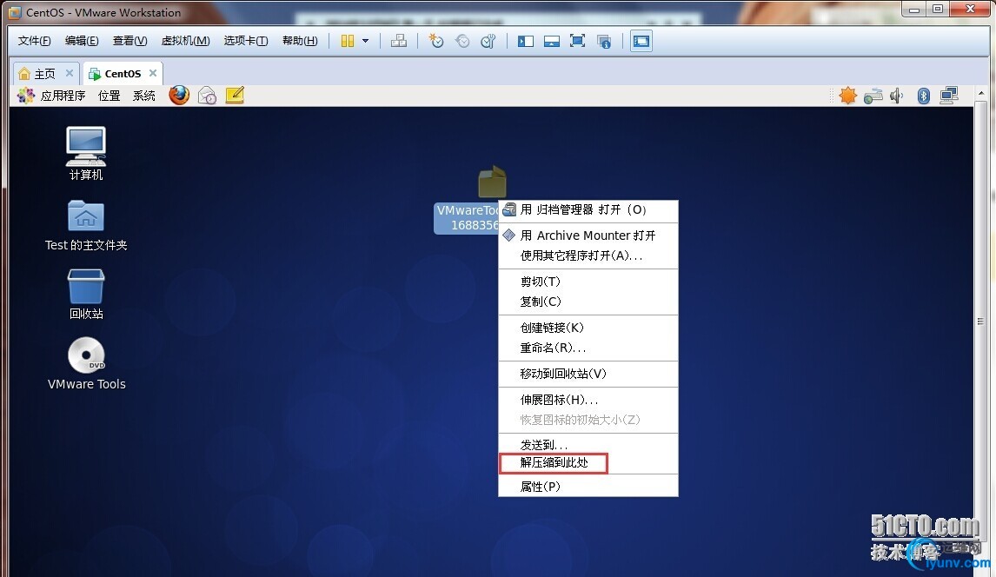Select the VMware Tools DVD desktop icon
Viewport: 996px width, 577px height.
(x=86, y=363)
